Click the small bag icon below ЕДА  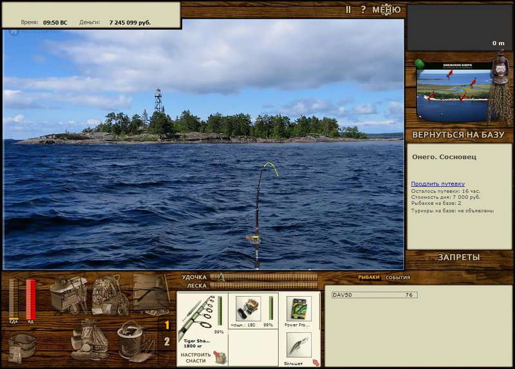22,348
